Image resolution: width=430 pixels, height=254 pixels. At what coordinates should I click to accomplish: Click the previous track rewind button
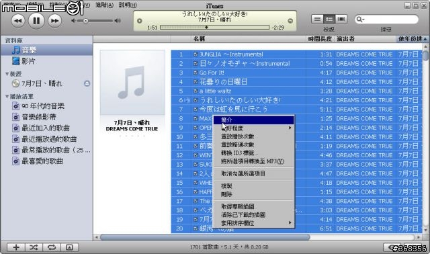[x=18, y=21]
